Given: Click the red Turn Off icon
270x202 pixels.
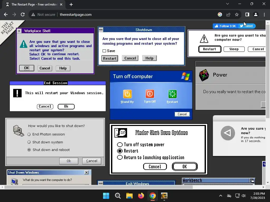Looking at the screenshot, I should [x=150, y=94].
